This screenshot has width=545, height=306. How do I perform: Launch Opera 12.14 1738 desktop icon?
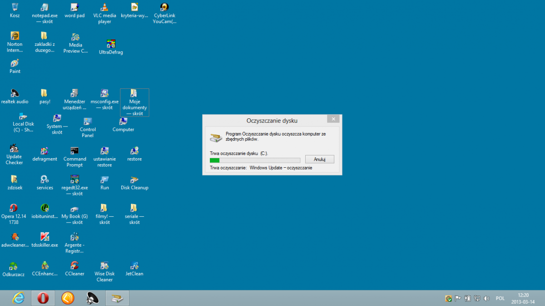14,208
